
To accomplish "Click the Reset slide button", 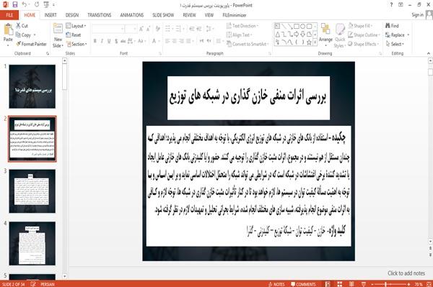I will tap(74, 35).
